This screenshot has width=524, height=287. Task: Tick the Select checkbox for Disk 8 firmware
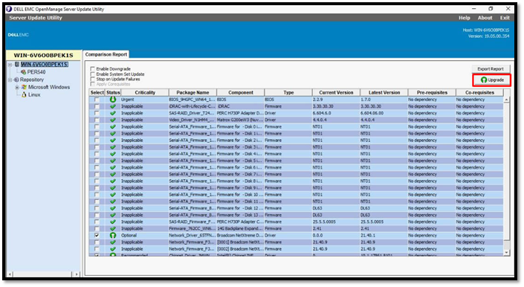coord(97,181)
